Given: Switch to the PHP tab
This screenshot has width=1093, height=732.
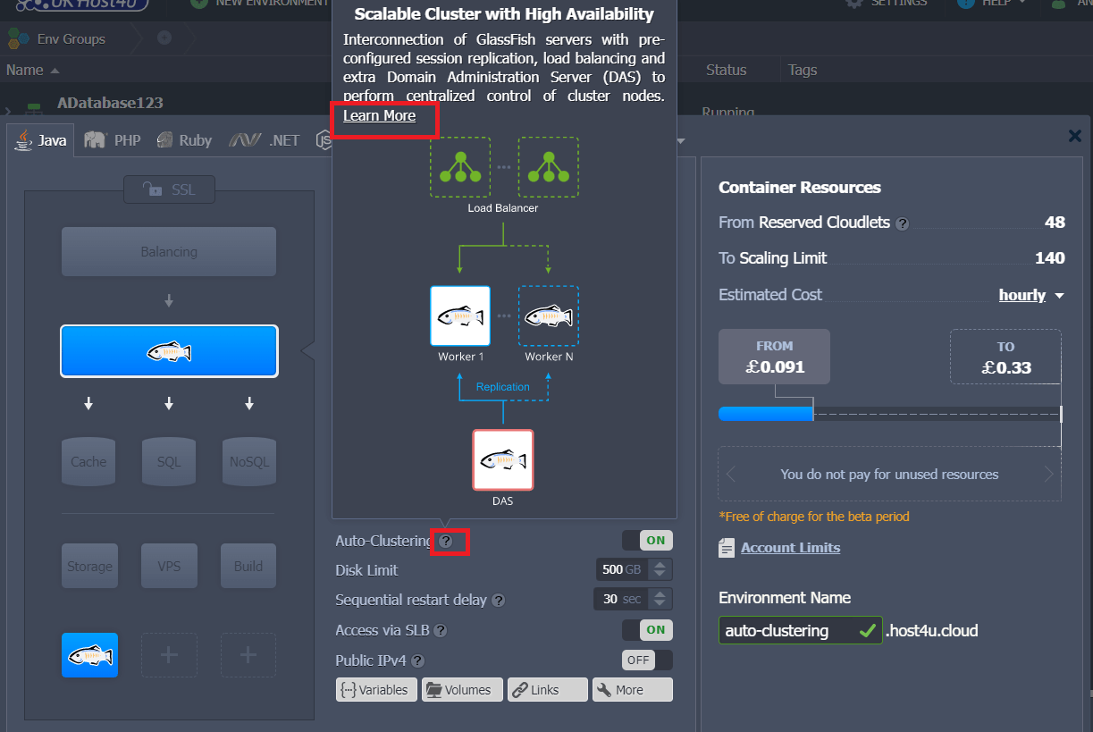Looking at the screenshot, I should [113, 140].
